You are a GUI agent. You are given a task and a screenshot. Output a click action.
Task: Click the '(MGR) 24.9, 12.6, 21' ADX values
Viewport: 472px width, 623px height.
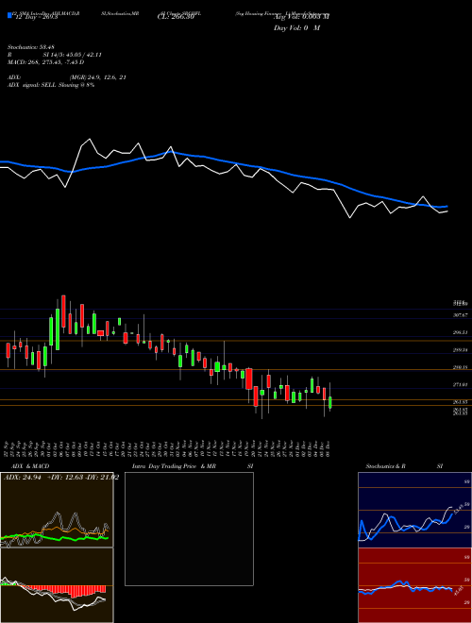click(98, 77)
